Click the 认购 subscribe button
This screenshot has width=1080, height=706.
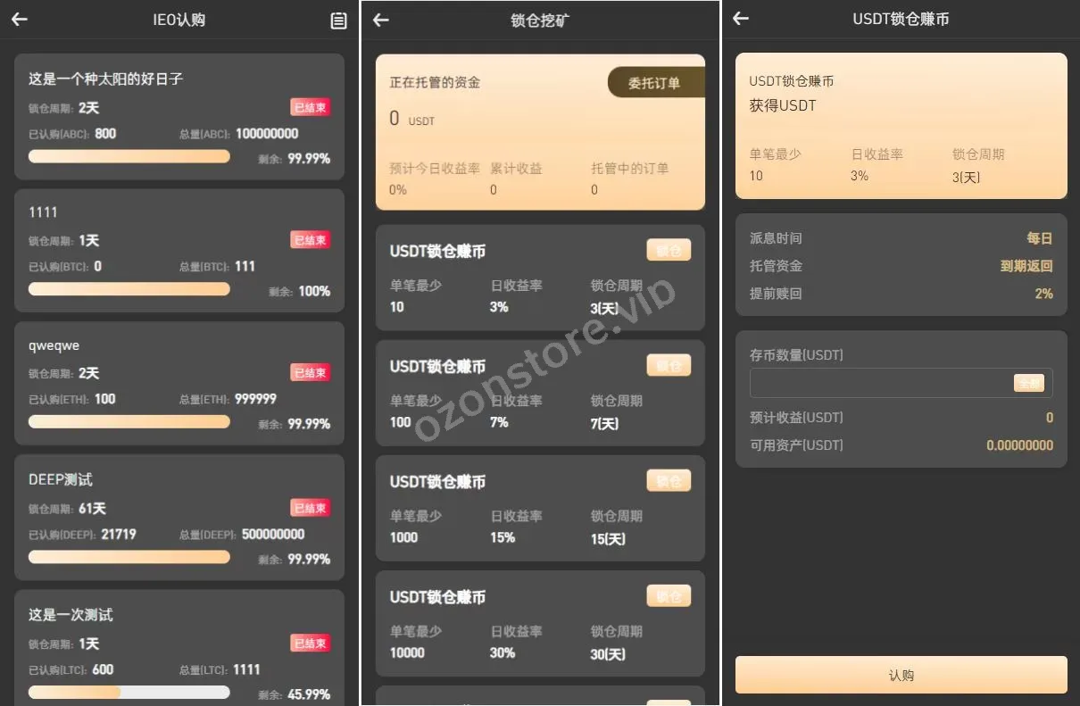pos(901,675)
